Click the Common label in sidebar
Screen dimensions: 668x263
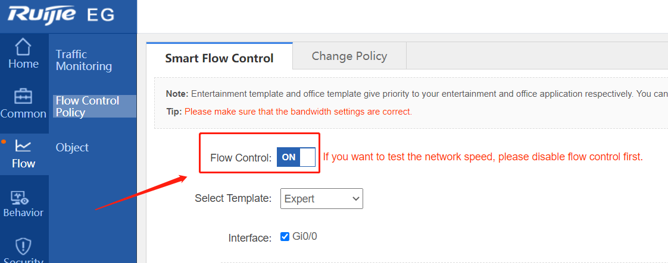[23, 114]
